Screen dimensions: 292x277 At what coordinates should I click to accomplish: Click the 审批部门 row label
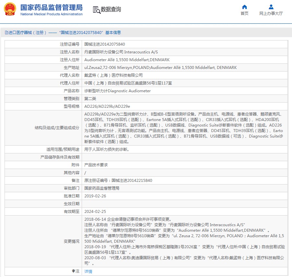click(x=72, y=188)
